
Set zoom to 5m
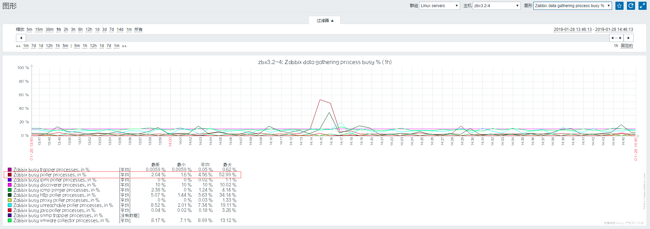point(29,29)
